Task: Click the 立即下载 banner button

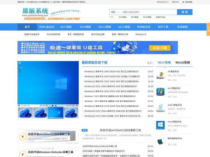Action: coord(160,48)
